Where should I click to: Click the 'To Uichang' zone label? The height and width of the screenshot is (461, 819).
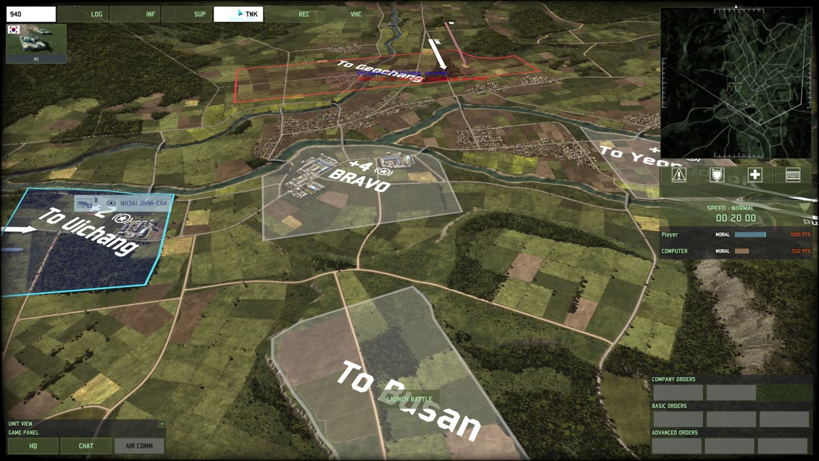(88, 231)
